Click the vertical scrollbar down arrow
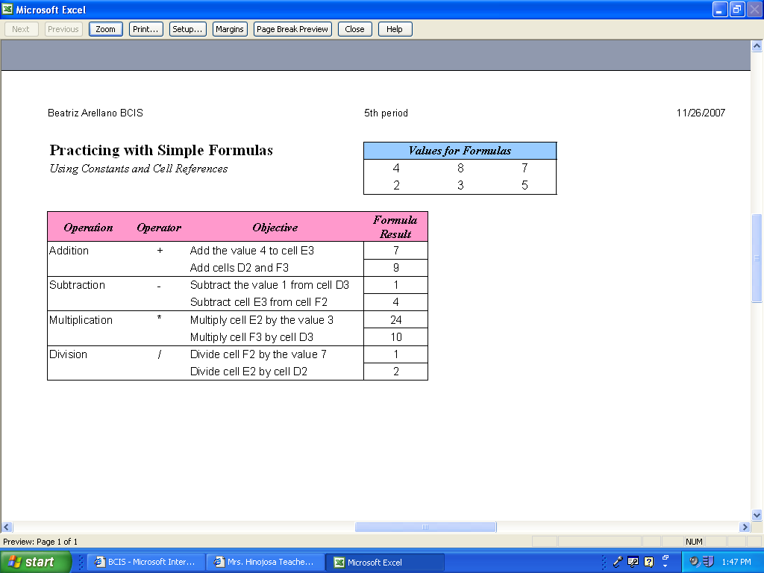The image size is (764, 573). pos(757,515)
